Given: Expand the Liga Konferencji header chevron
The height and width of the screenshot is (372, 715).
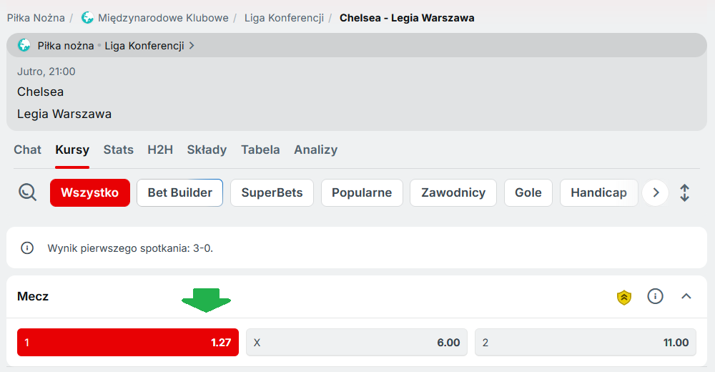Looking at the screenshot, I should 192,46.
